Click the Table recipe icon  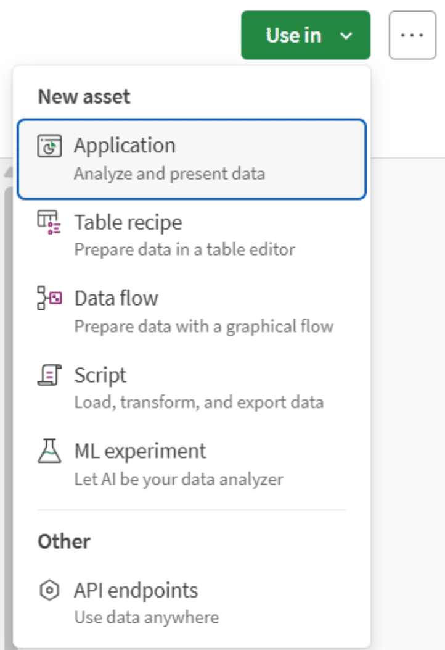click(x=49, y=222)
